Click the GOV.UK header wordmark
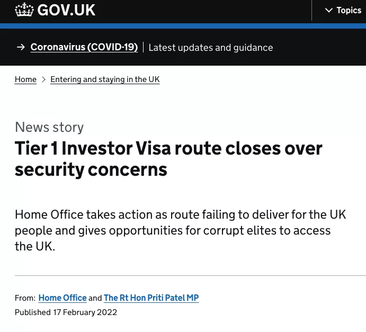This screenshot has width=366, height=332. (66, 10)
